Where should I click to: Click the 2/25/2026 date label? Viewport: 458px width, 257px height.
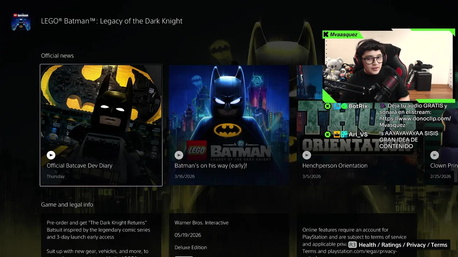click(x=440, y=176)
